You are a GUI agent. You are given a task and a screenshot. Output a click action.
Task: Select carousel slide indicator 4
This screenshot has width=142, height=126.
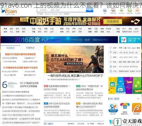82,72
